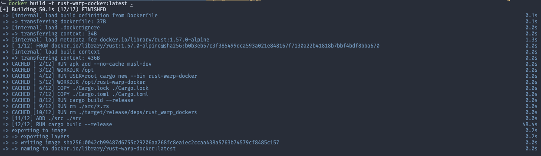Image resolution: width=541 pixels, height=156 pixels.
Task: Click the 48.4s build time value
Action: pos(531,124)
